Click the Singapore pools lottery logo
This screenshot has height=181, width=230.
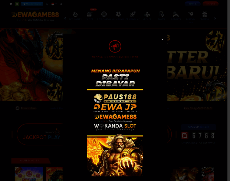tap(185, 136)
